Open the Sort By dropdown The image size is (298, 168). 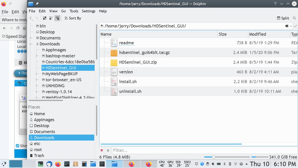[x=72, y=18]
